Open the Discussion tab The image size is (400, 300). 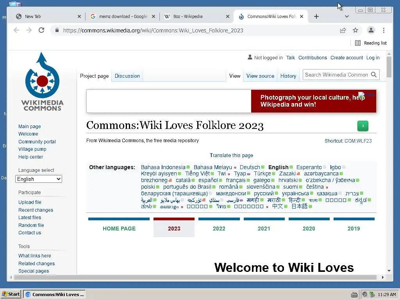(127, 76)
